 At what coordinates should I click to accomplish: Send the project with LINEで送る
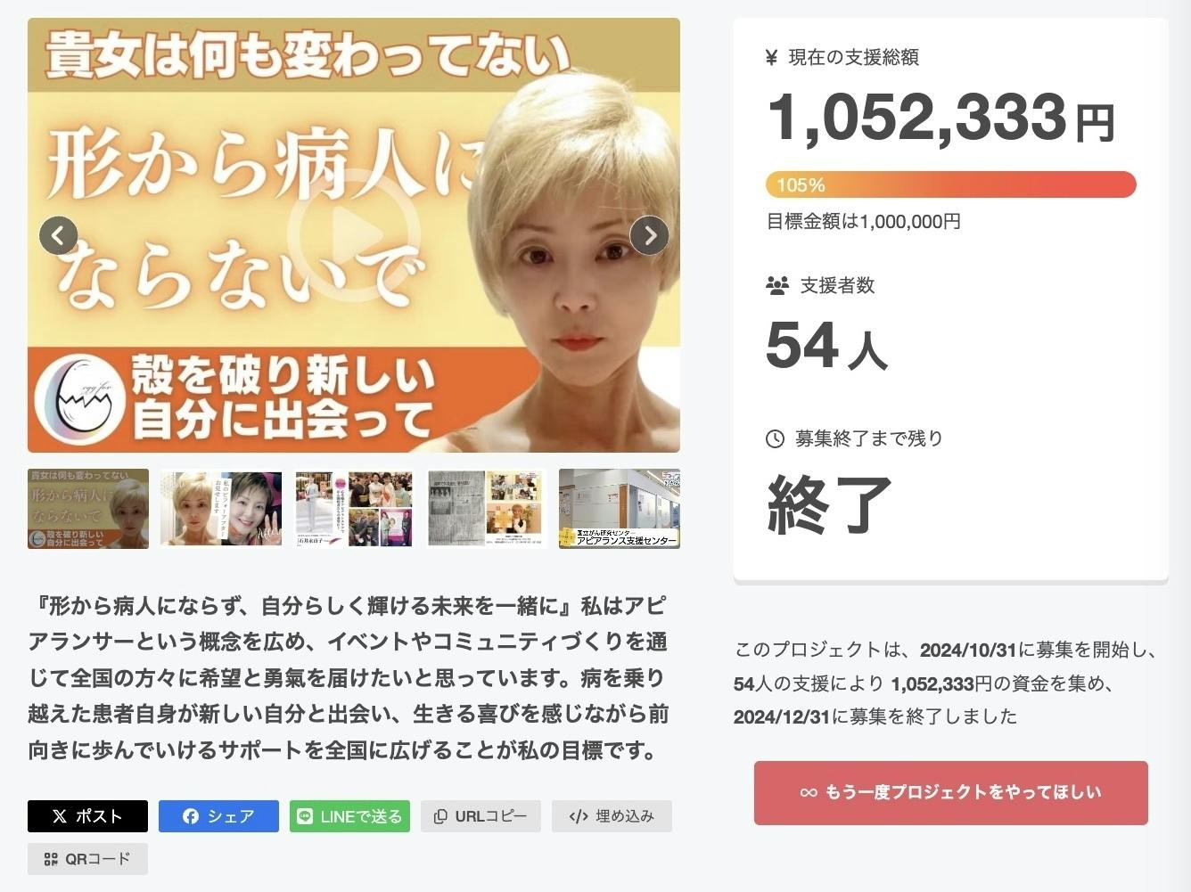click(x=349, y=816)
